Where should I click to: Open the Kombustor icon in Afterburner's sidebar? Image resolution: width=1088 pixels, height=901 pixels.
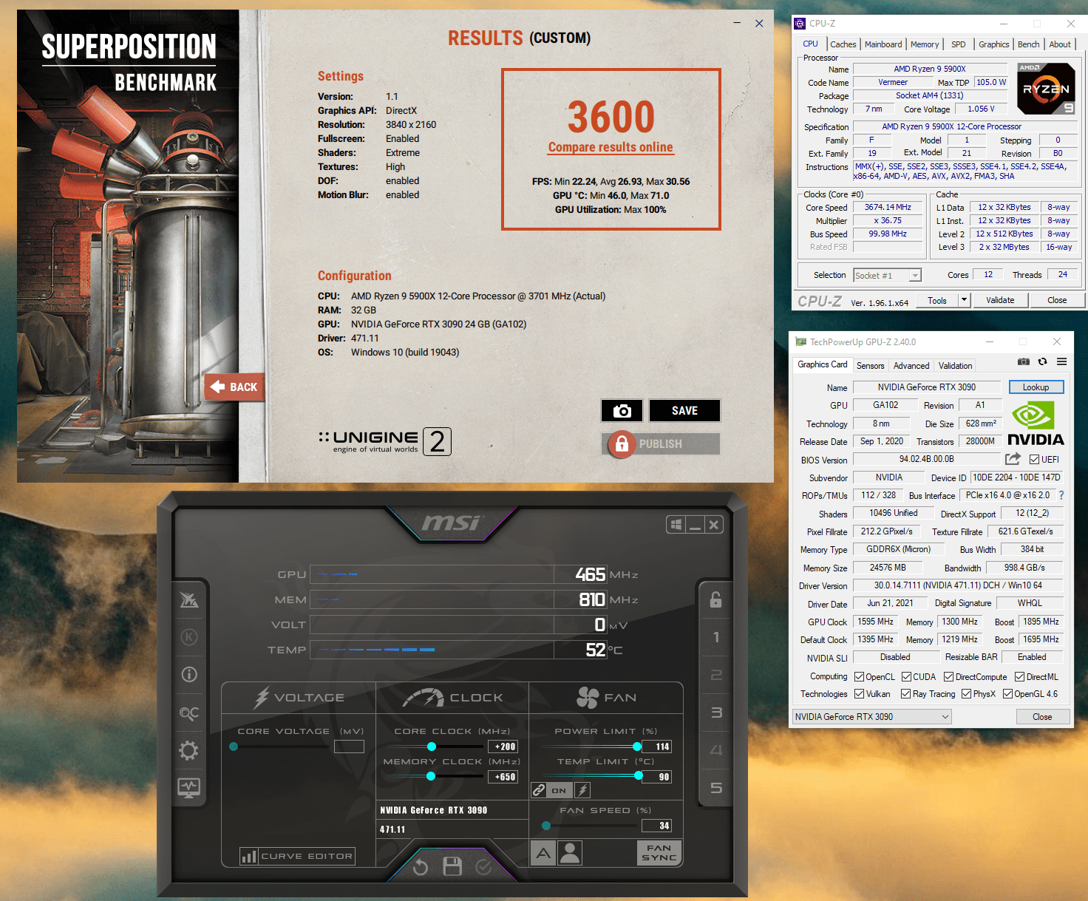click(x=189, y=637)
